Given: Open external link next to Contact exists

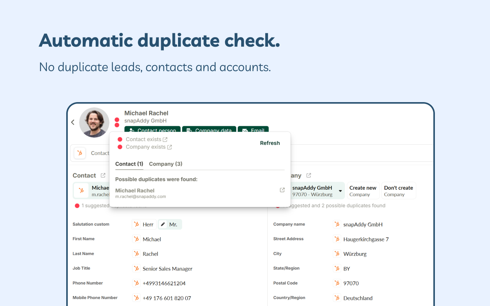Looking at the screenshot, I should (x=165, y=140).
